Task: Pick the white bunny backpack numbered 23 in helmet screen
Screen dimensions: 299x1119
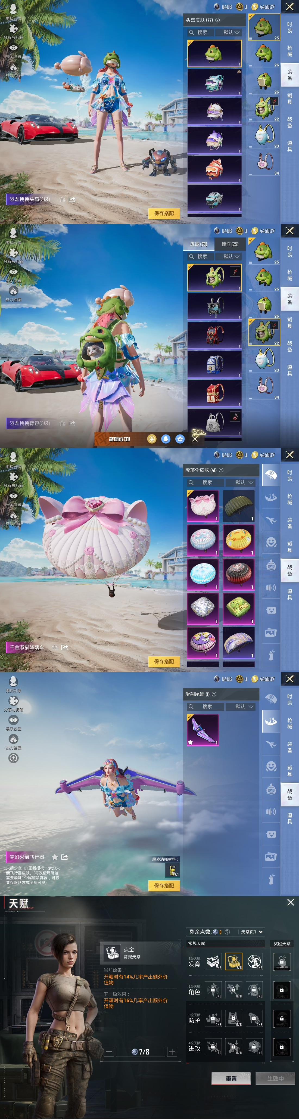Action: [264, 135]
